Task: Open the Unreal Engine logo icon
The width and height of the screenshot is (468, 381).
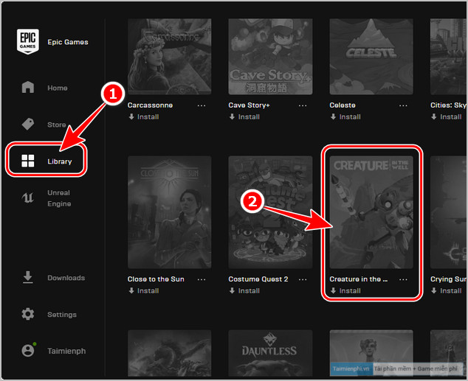Action: click(28, 198)
